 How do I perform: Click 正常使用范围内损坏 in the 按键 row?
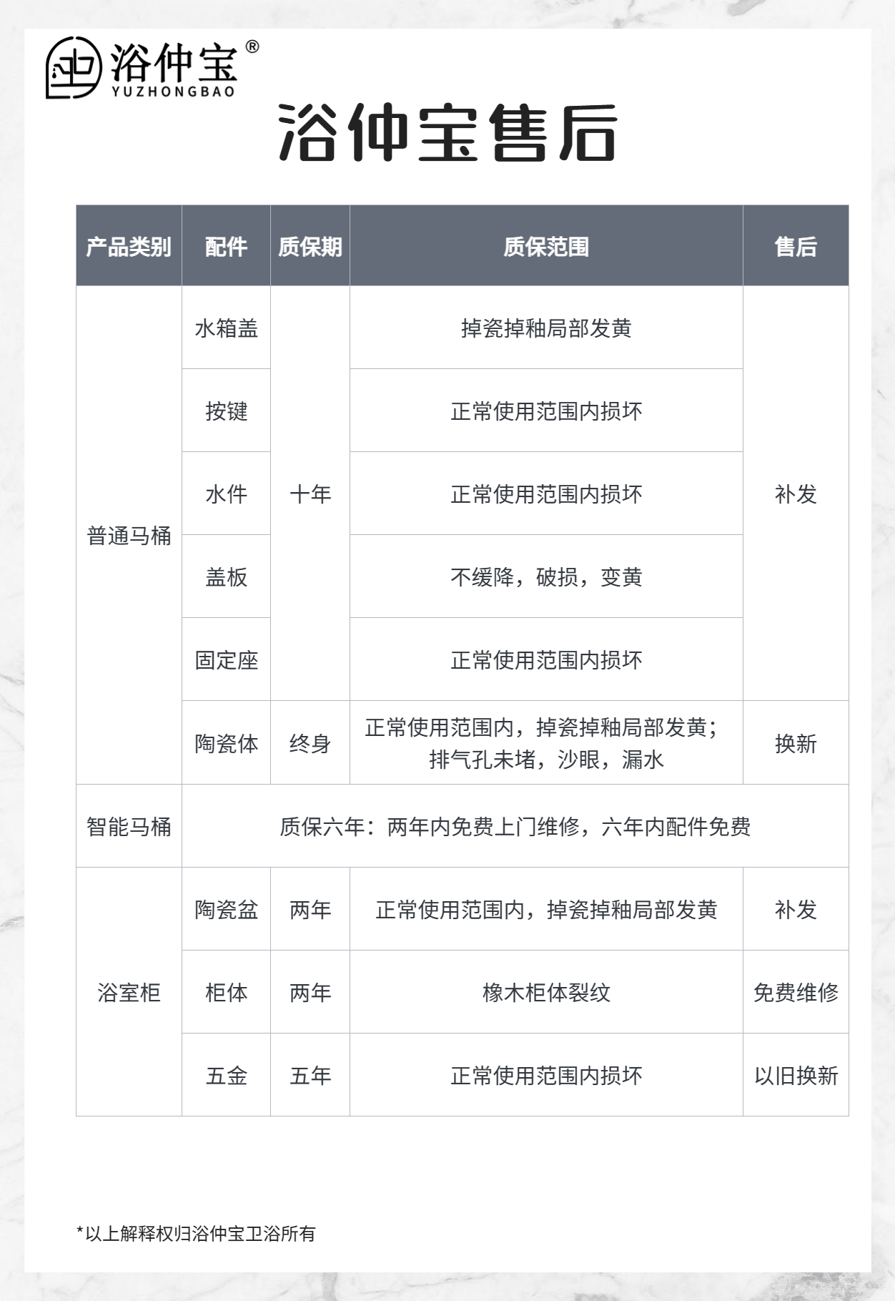click(x=546, y=411)
